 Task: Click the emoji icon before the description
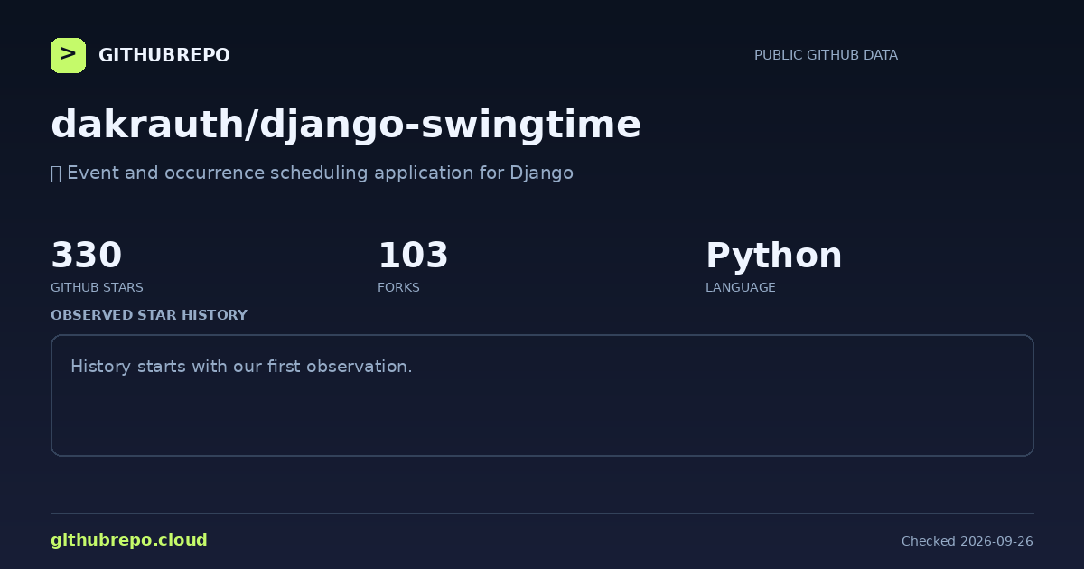pyautogui.click(x=56, y=173)
